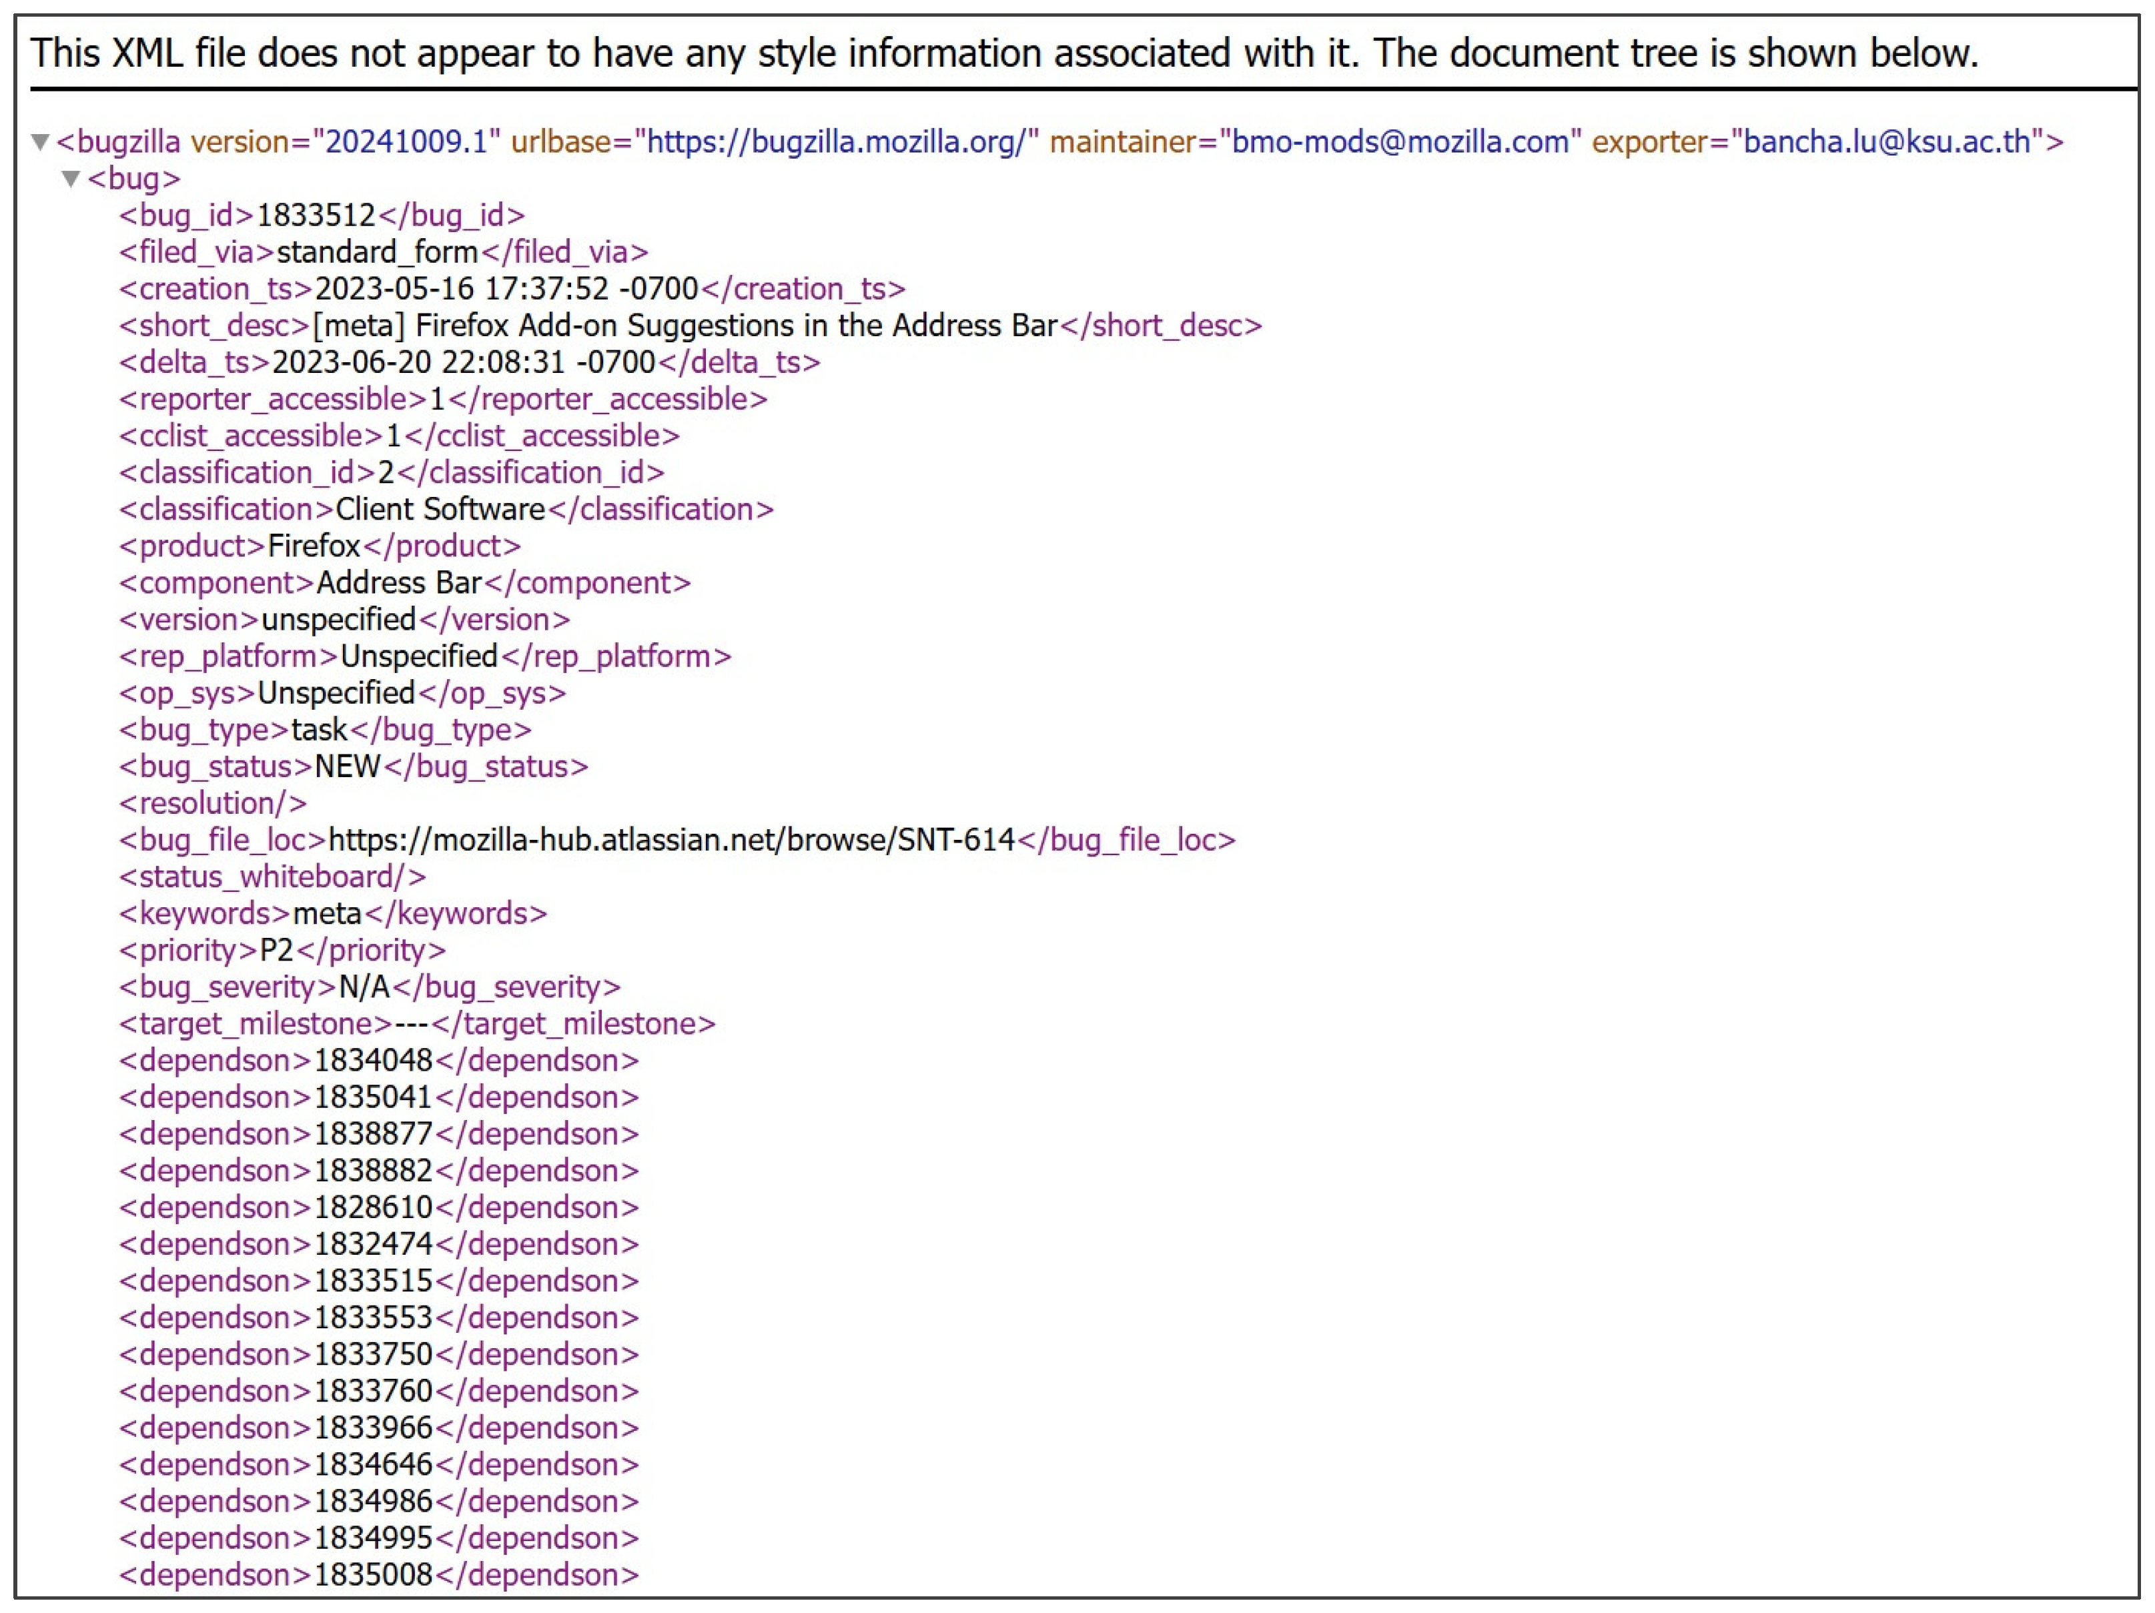
Task: Click the empty resolution tag
Action: click(212, 804)
